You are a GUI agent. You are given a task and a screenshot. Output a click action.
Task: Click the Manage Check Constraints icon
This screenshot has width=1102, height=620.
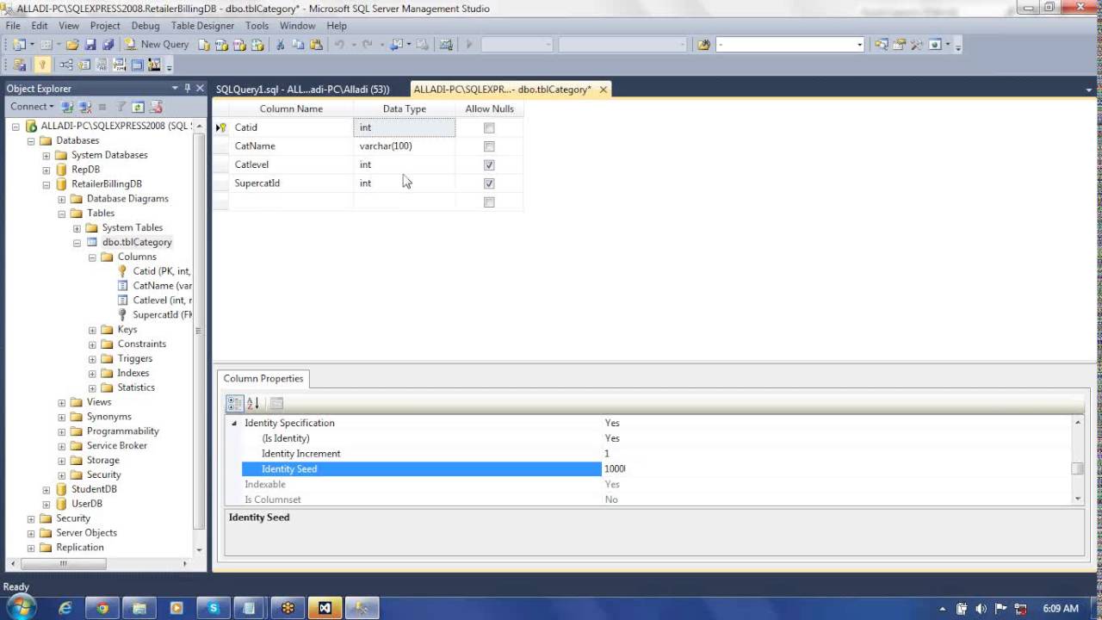pos(138,65)
